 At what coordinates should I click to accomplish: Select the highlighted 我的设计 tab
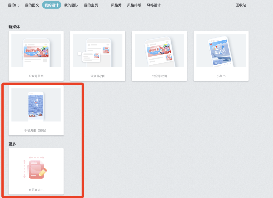(x=52, y=5)
